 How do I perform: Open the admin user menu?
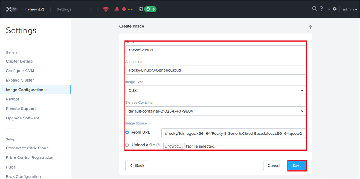pyautogui.click(x=349, y=9)
